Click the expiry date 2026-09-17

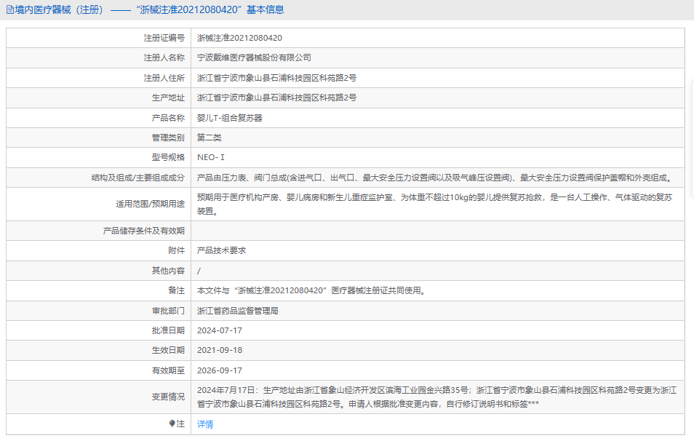[x=220, y=370]
